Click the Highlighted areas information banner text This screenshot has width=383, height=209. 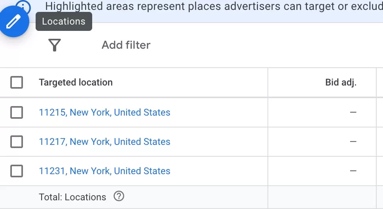pyautogui.click(x=214, y=6)
